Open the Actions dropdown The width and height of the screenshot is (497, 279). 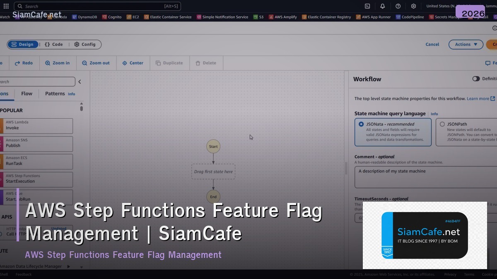(x=466, y=44)
